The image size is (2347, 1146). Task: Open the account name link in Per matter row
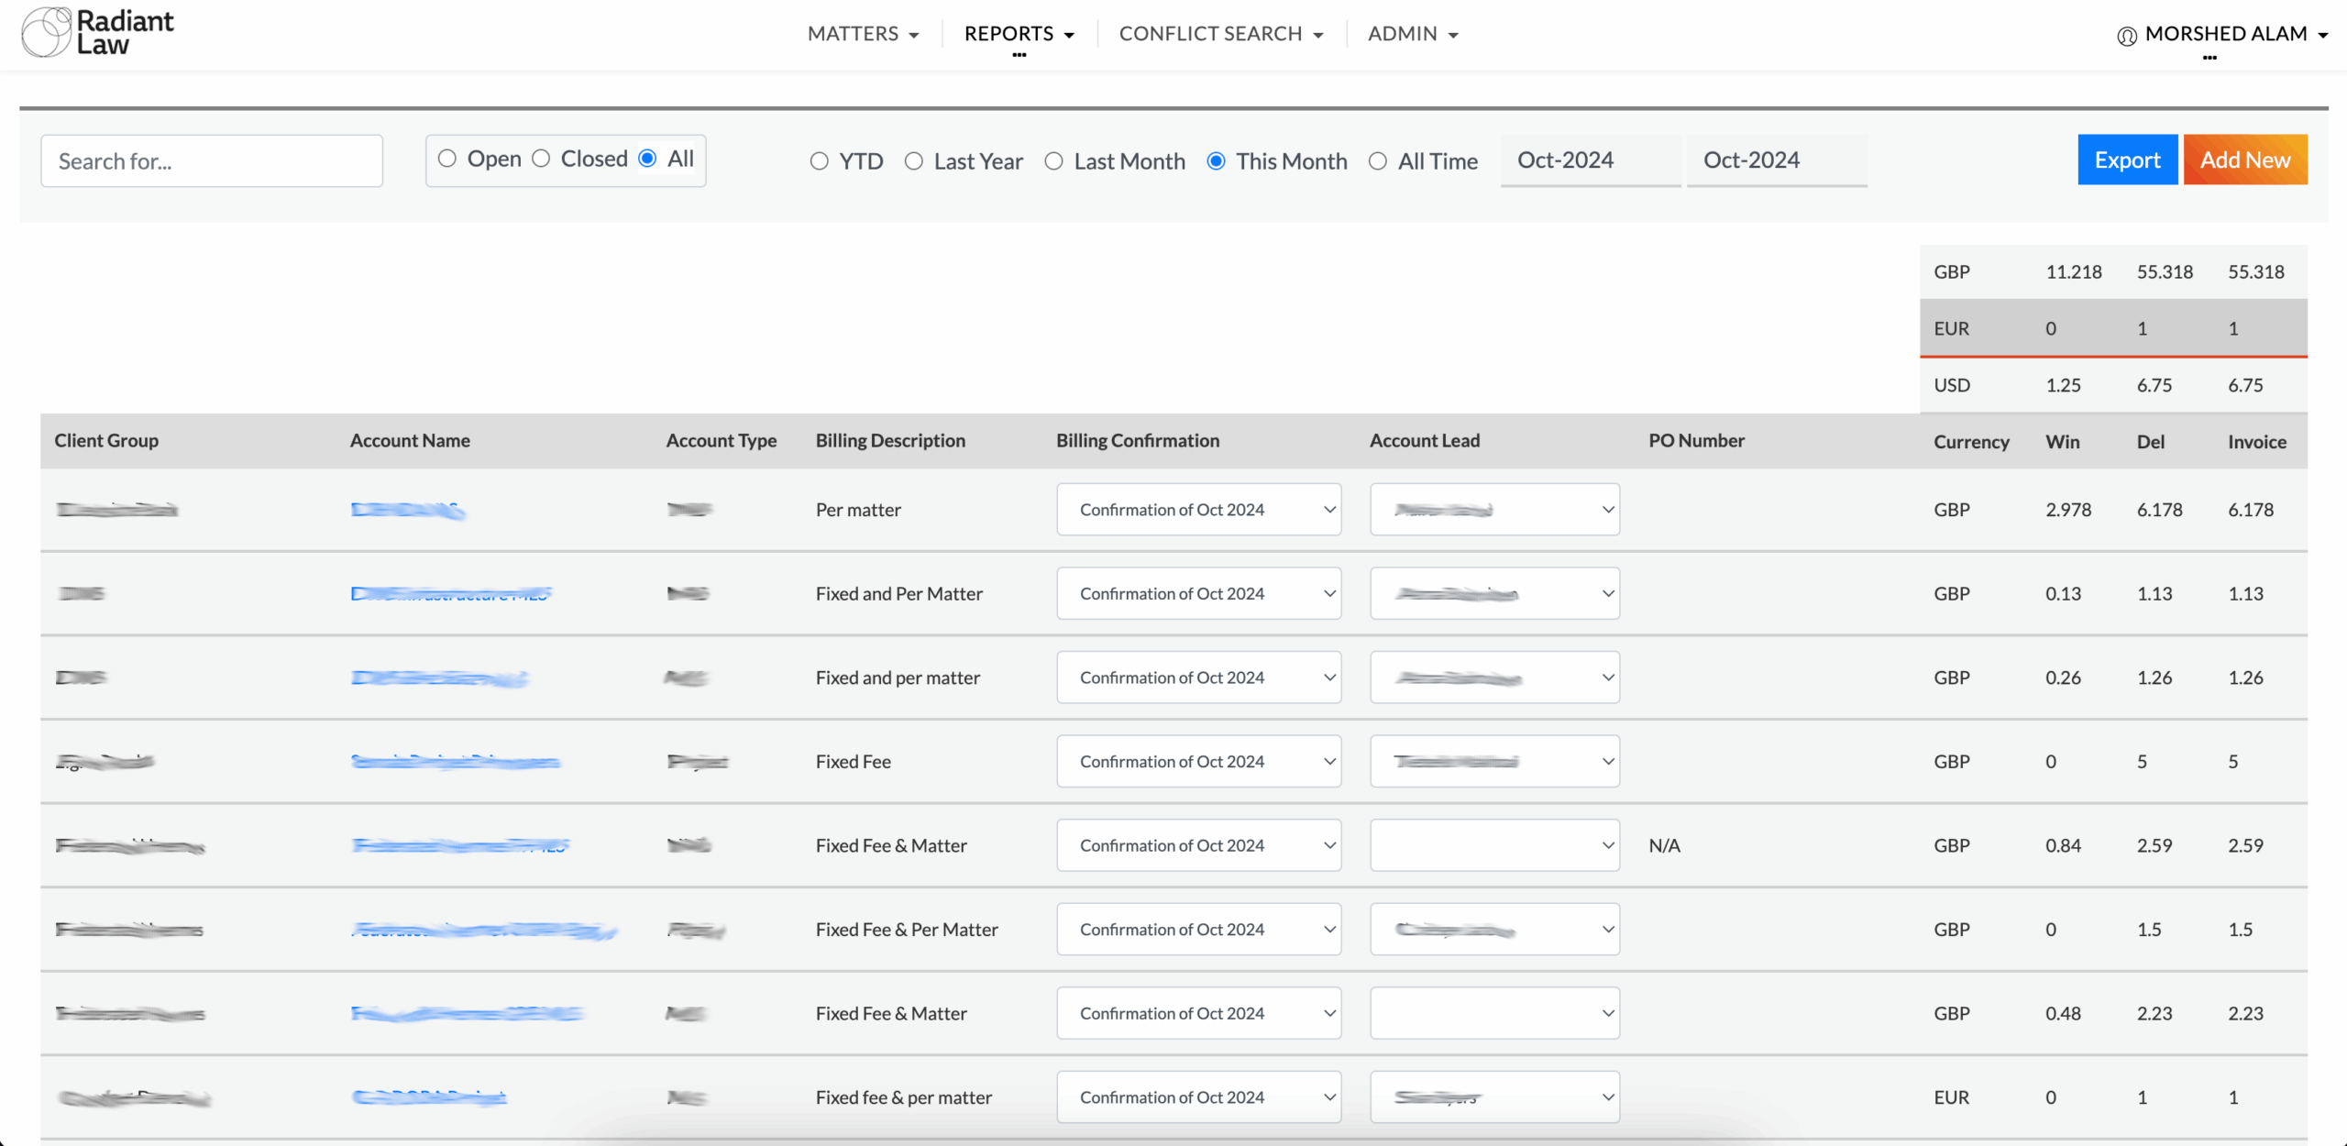[x=408, y=510]
